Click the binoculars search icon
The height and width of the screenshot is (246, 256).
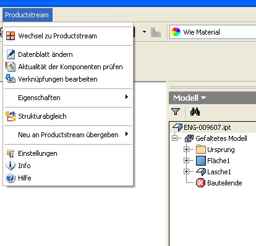click(x=195, y=111)
